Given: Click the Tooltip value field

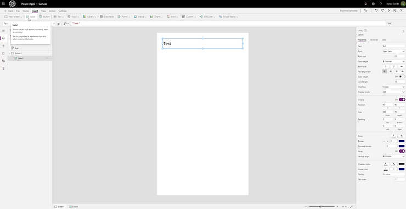Looking at the screenshot, I should (x=393, y=175).
